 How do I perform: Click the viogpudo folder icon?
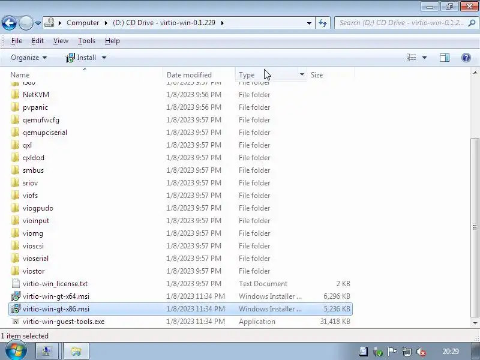[16, 208]
